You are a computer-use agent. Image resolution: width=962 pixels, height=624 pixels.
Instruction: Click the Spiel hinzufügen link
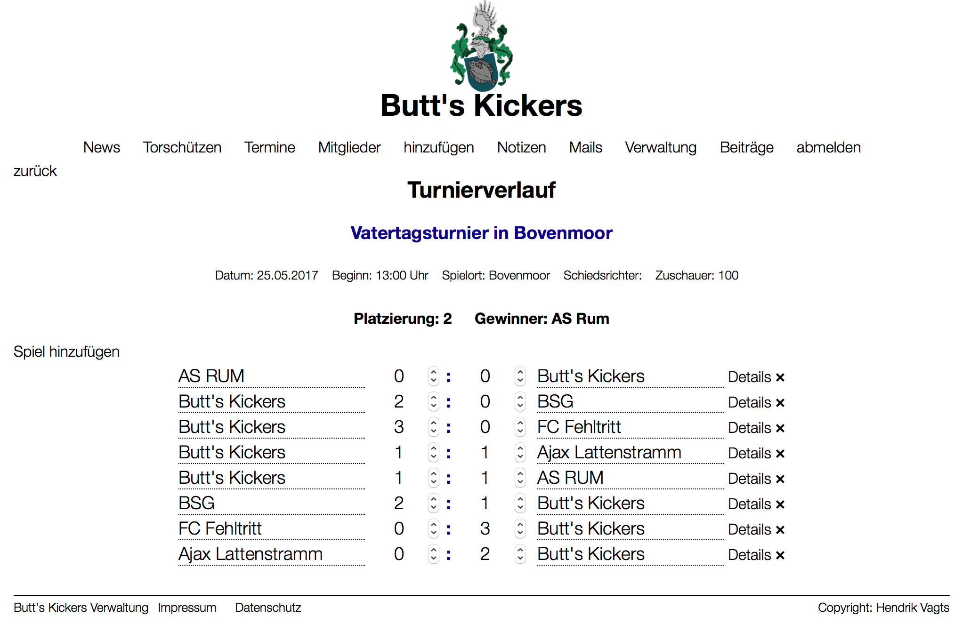point(66,352)
